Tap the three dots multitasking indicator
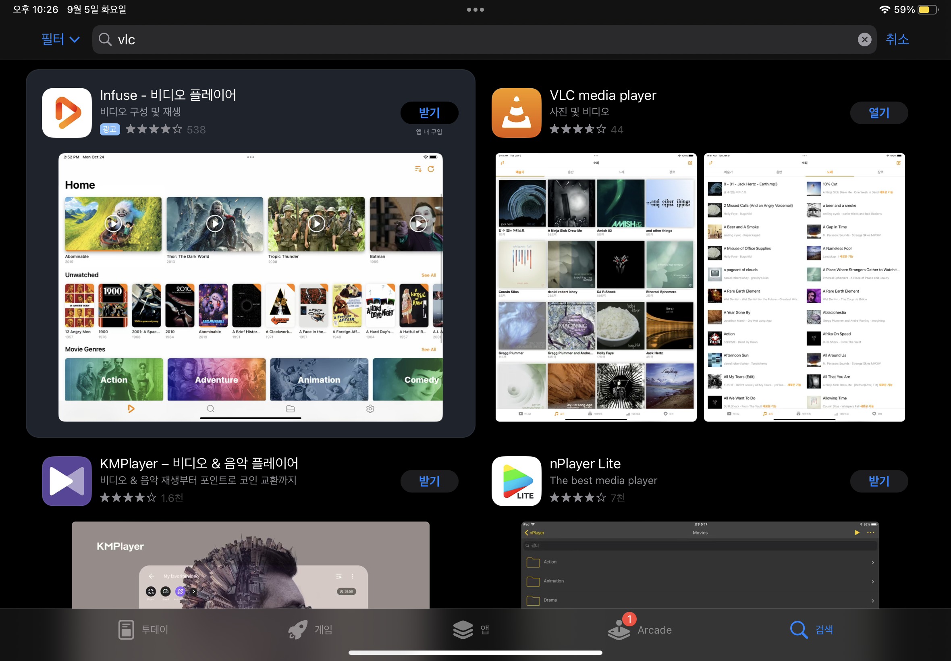The height and width of the screenshot is (661, 951). 475,10
